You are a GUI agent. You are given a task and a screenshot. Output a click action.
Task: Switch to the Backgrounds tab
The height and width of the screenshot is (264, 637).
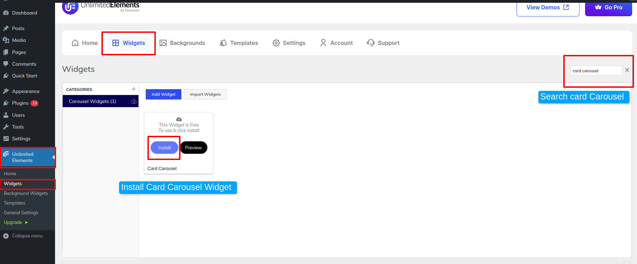[x=182, y=43]
